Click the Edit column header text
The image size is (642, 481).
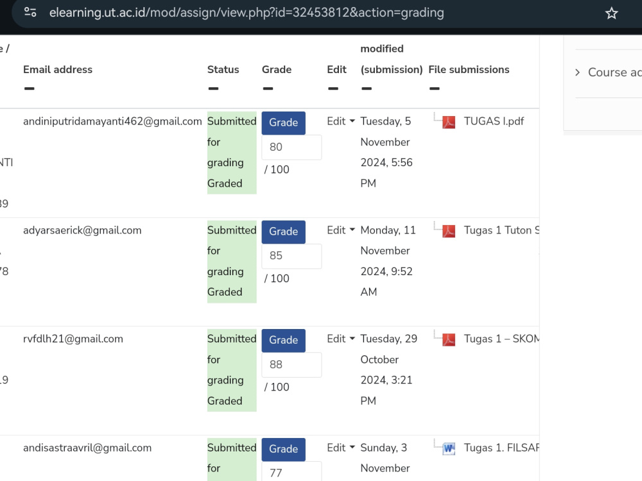pos(336,69)
